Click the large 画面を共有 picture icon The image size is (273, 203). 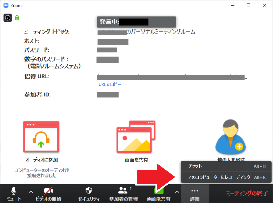pyautogui.click(x=136, y=137)
